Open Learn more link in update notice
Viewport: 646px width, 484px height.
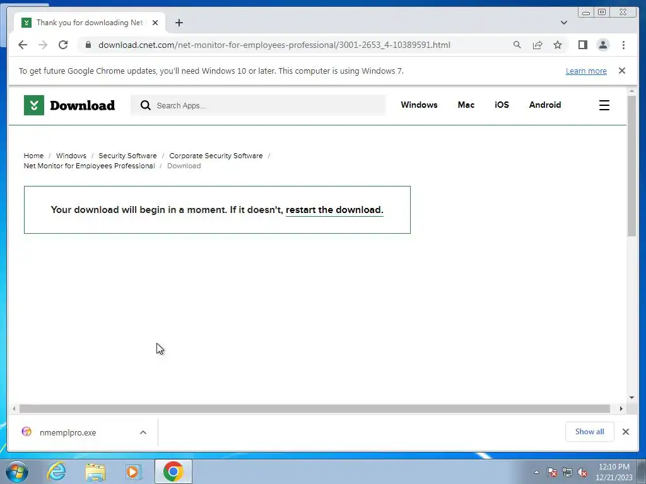(x=586, y=71)
